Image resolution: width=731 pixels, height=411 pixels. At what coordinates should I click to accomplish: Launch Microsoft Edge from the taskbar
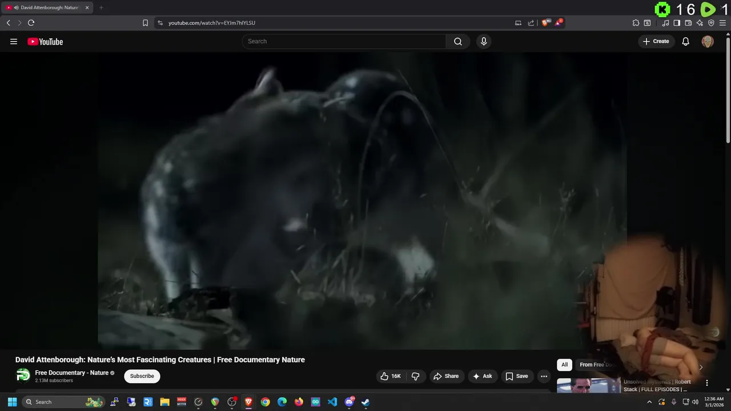[282, 402]
